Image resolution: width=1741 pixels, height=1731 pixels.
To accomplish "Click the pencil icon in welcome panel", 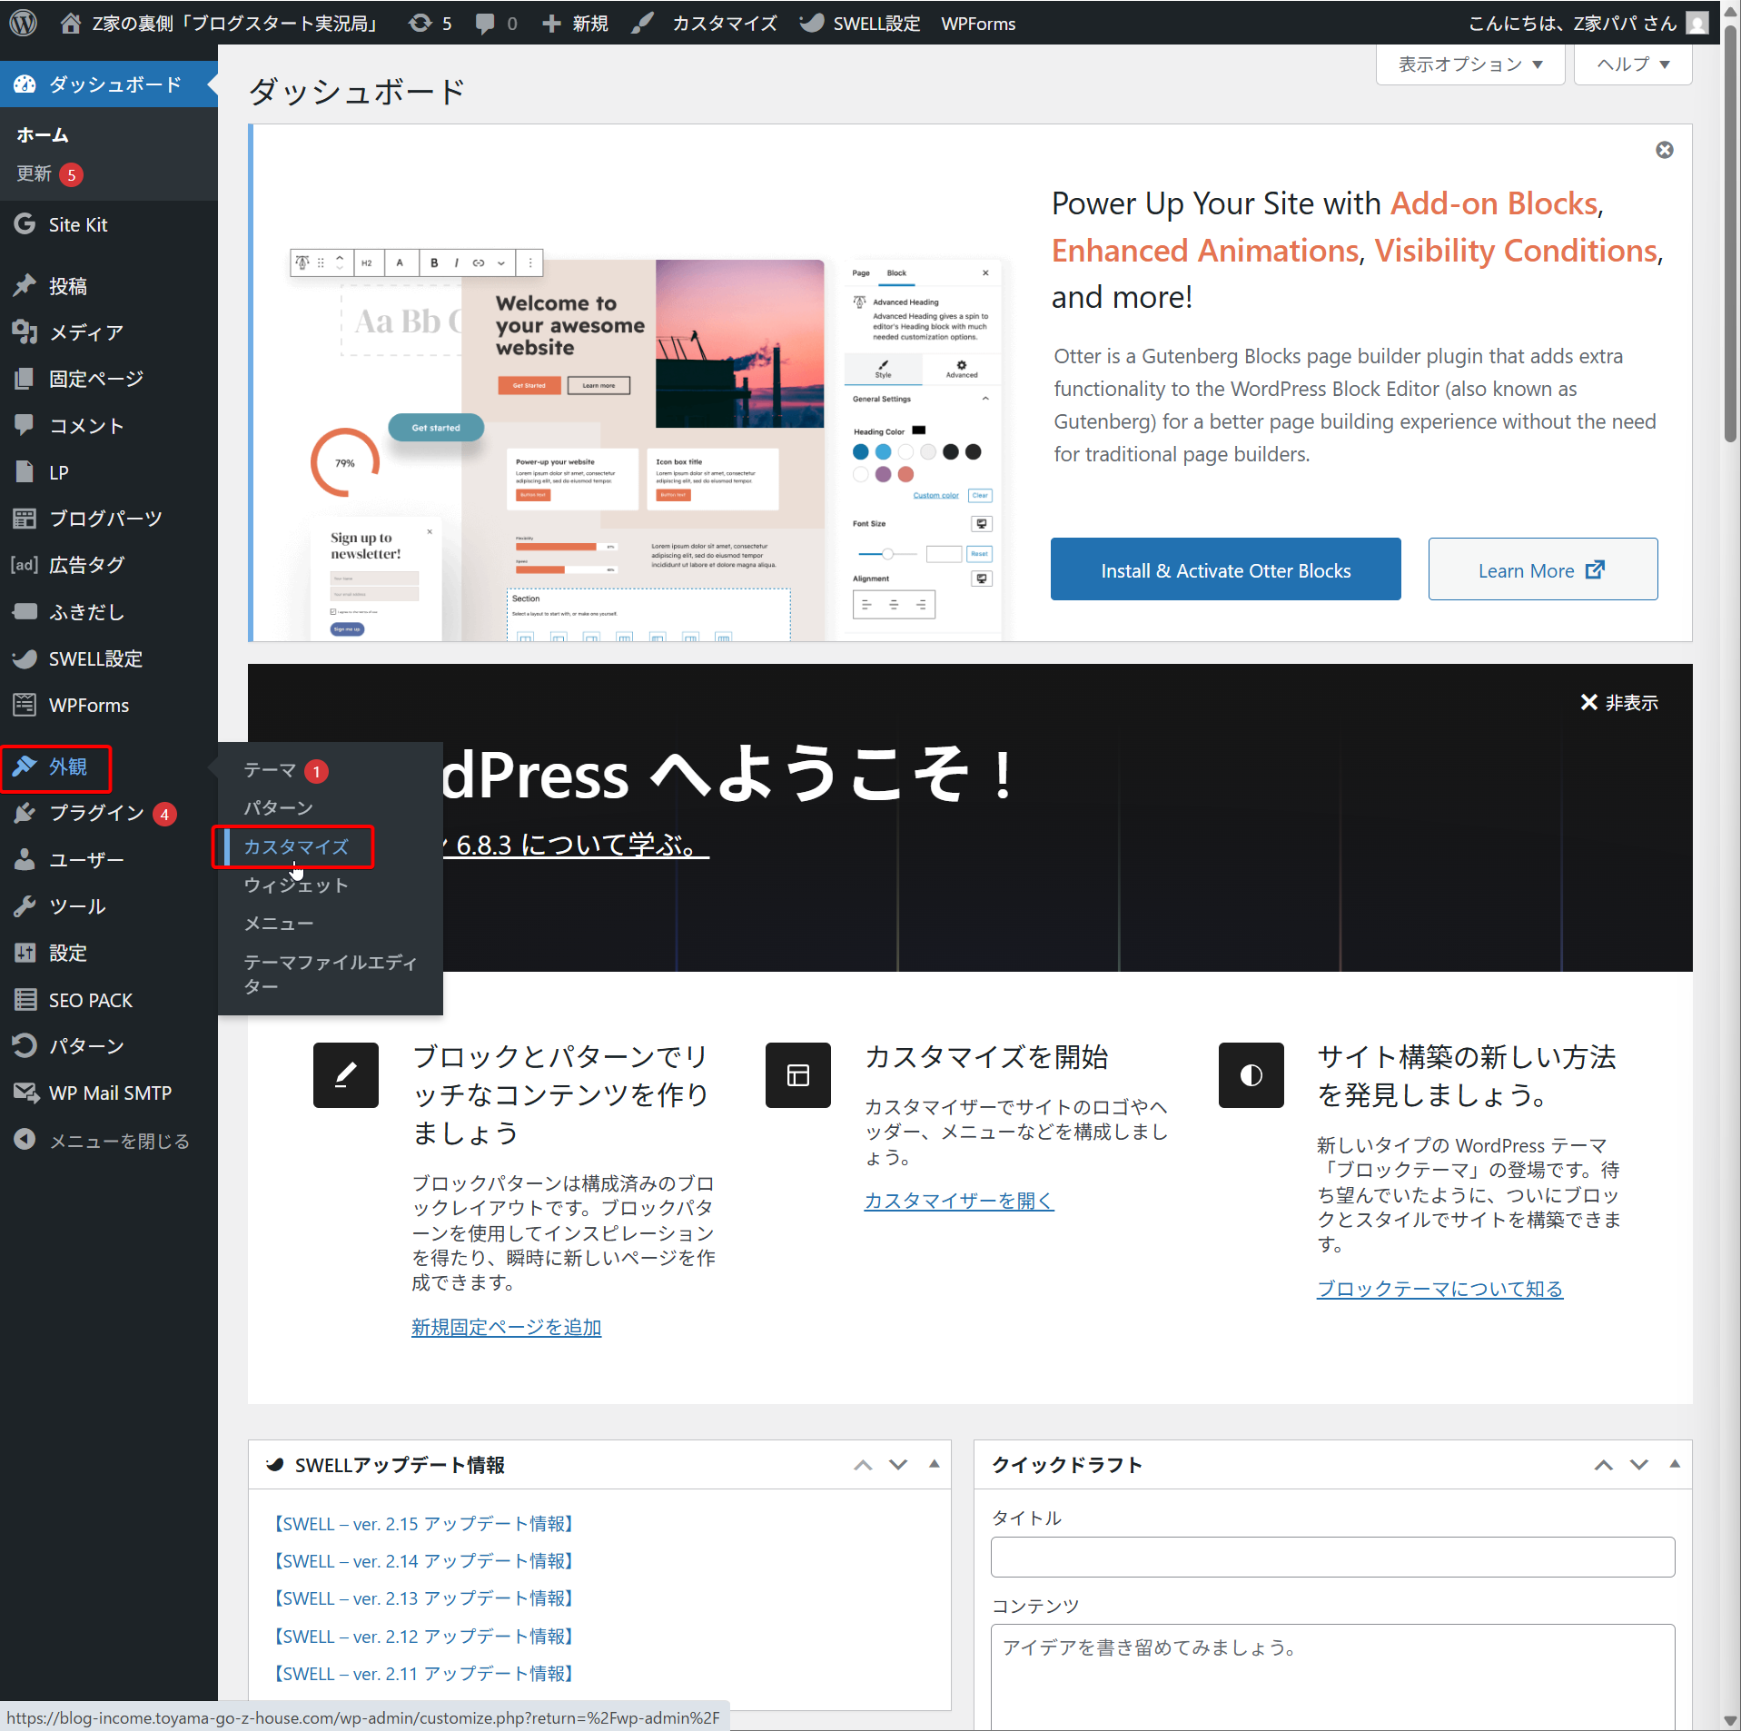I will point(345,1075).
